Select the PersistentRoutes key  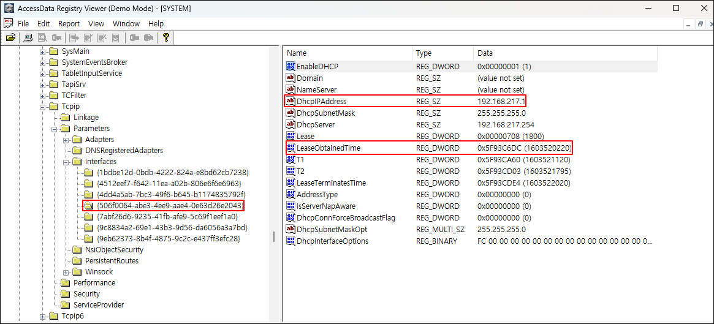112,261
